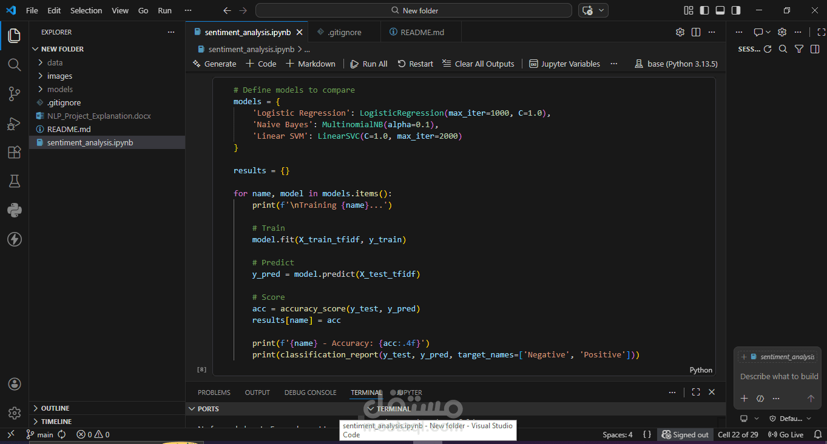Viewport: 827px width, 444px height.
Task: Open the new chat dropdown arrow
Action: [768, 32]
